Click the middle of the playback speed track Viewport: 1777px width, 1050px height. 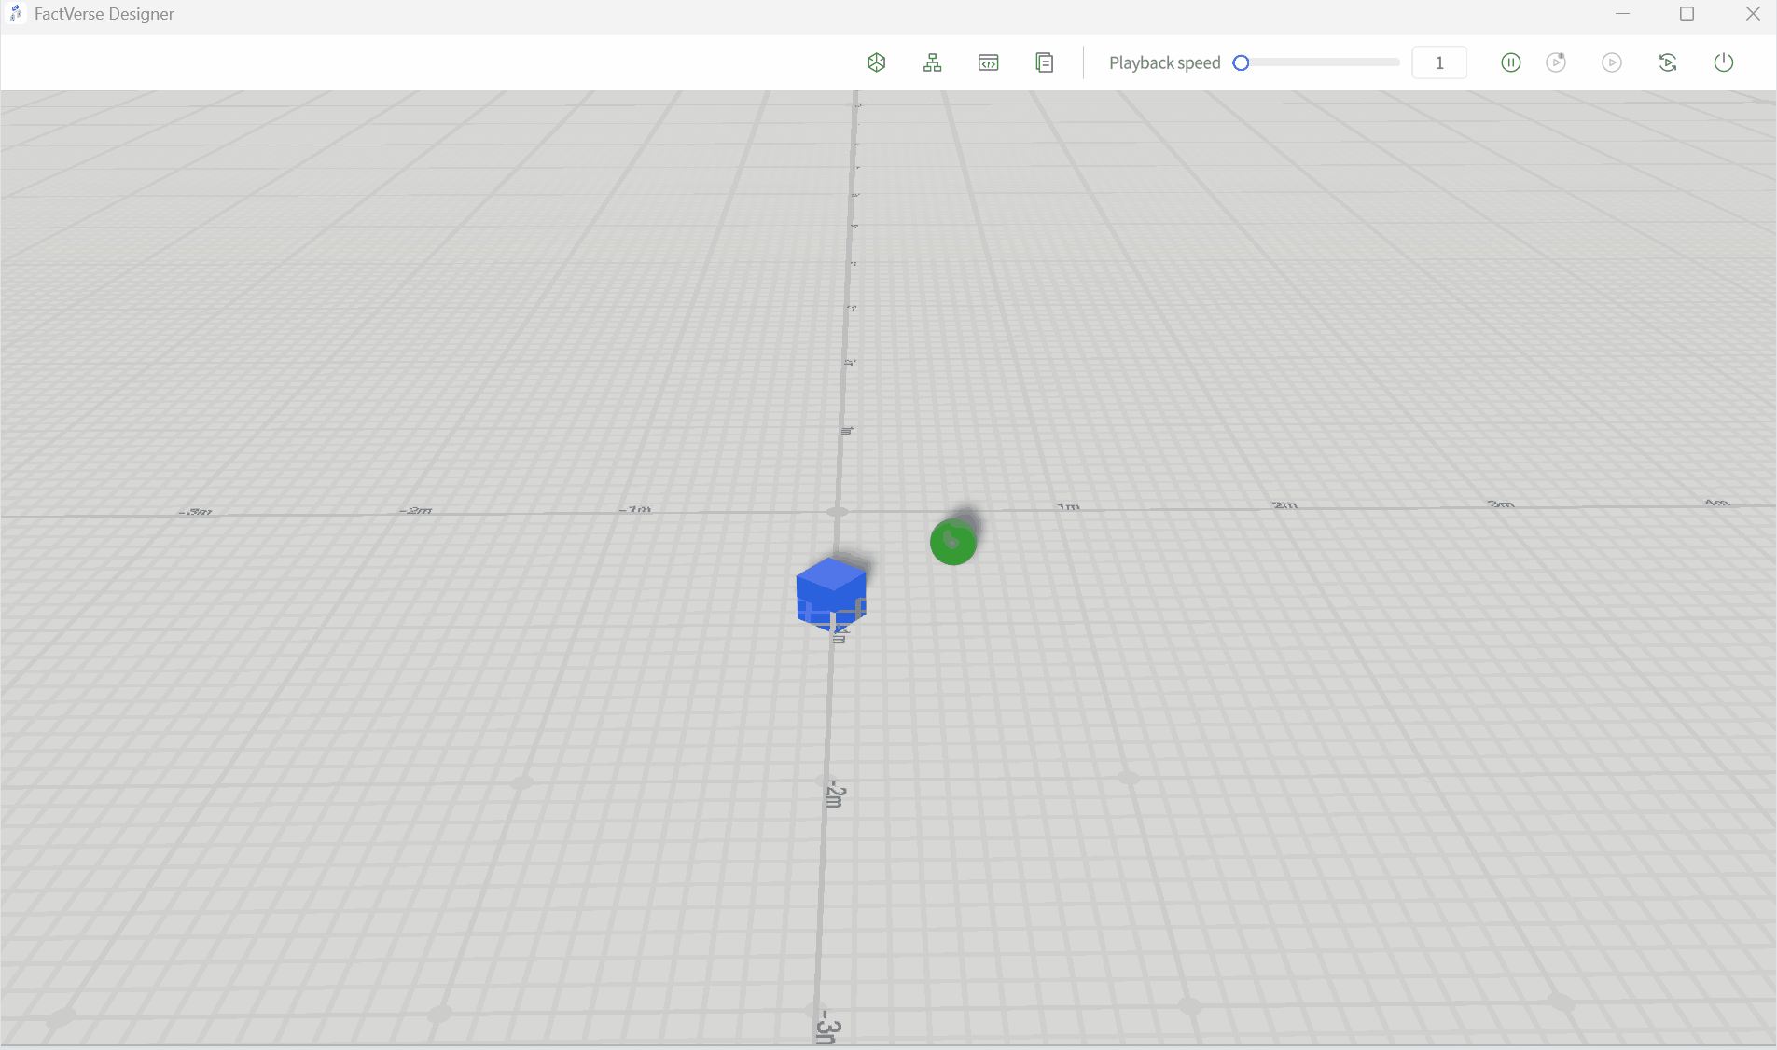[x=1320, y=62]
